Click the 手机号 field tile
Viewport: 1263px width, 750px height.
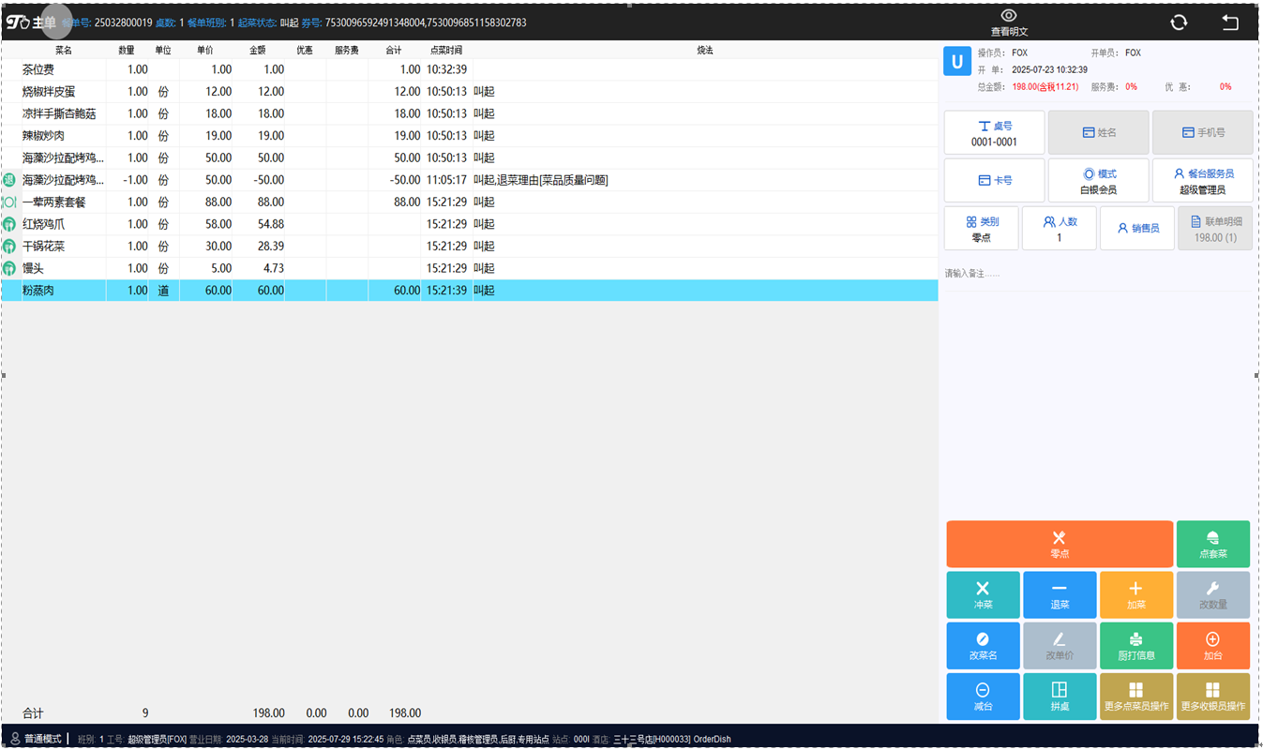click(x=1202, y=133)
